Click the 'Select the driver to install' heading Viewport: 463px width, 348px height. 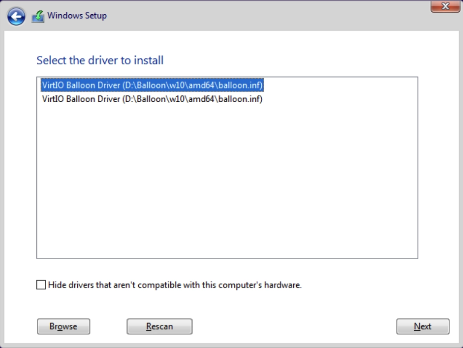tap(100, 60)
